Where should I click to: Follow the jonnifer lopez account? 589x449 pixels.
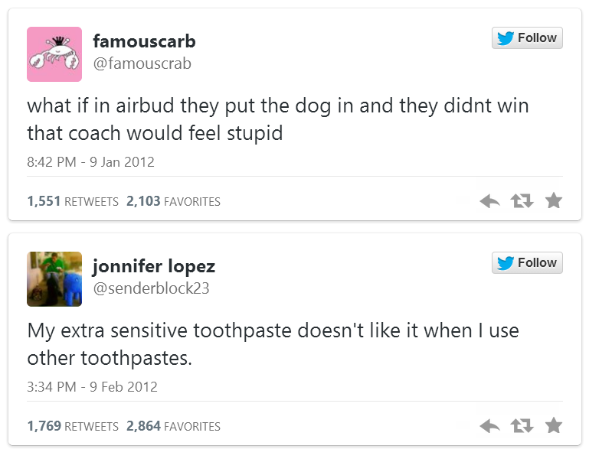pyautogui.click(x=527, y=263)
